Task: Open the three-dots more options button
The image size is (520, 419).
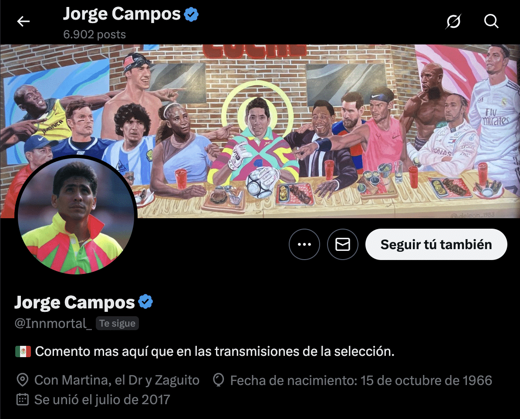Action: coord(304,244)
